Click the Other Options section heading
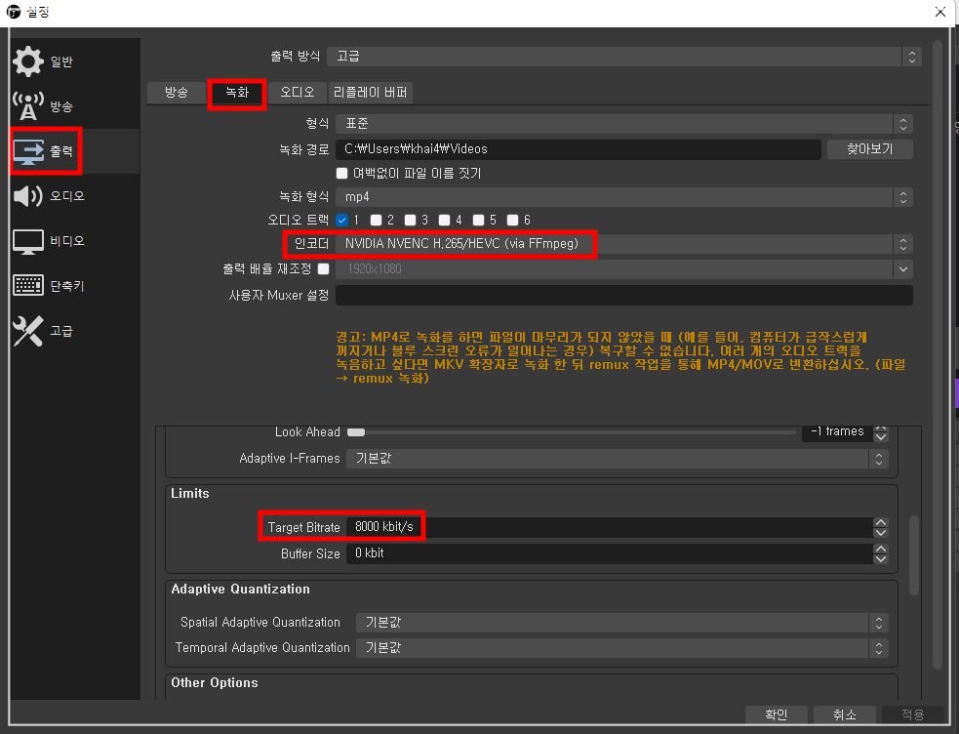The image size is (959, 734). [214, 682]
